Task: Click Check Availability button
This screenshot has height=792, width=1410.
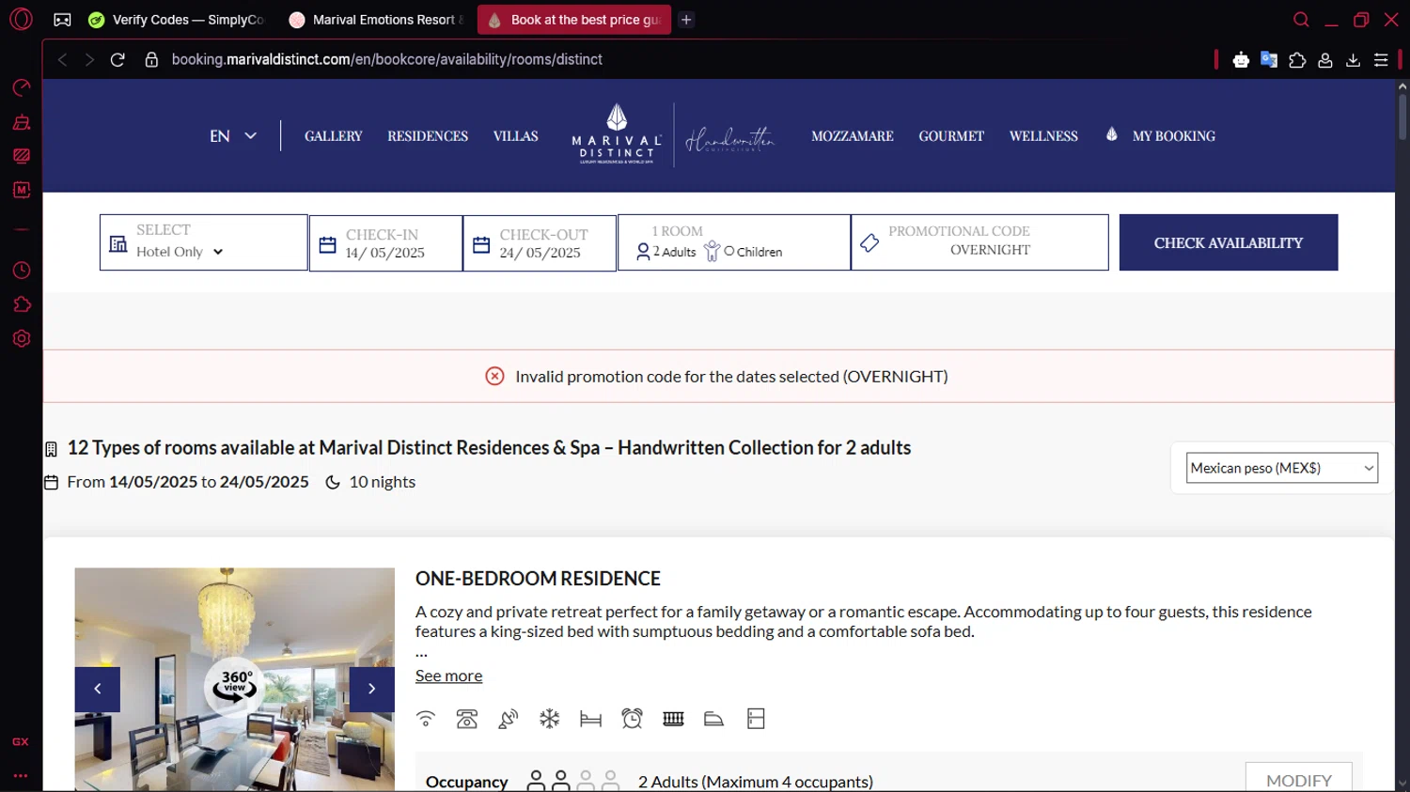Action: point(1229,242)
